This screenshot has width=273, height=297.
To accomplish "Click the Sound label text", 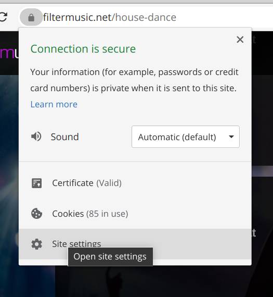I will click(x=64, y=137).
